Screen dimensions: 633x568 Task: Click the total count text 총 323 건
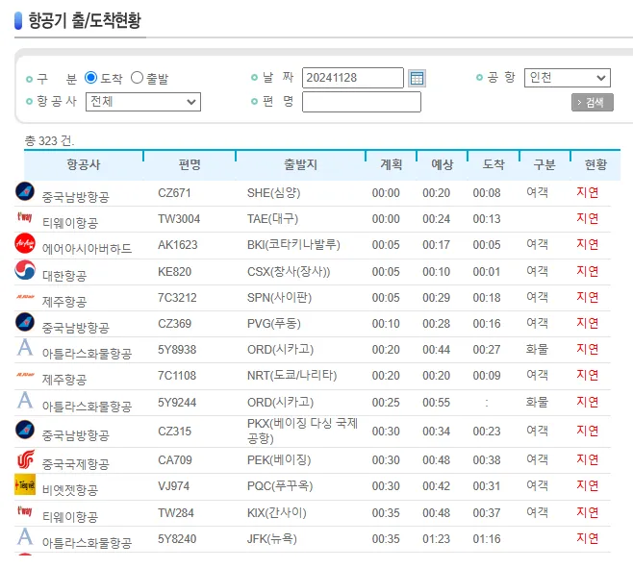(50, 140)
